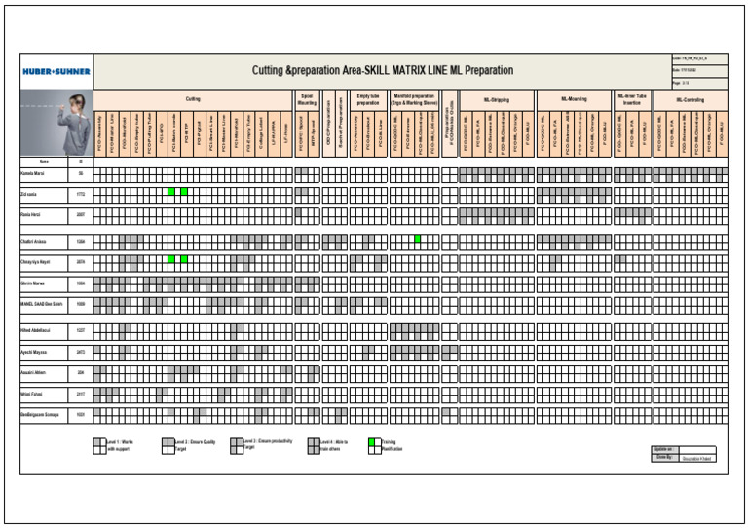Click the 'Manifold preparation (Ergo & Marking Sleeve)' header
Screen dimensions: 748x528
(414, 99)
